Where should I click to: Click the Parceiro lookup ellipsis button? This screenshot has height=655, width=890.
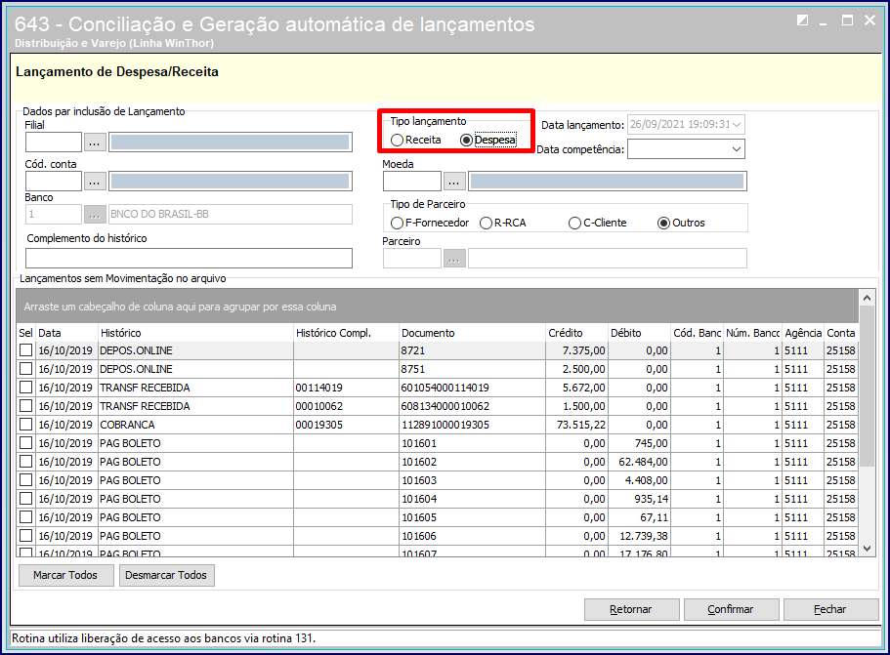[x=454, y=259]
